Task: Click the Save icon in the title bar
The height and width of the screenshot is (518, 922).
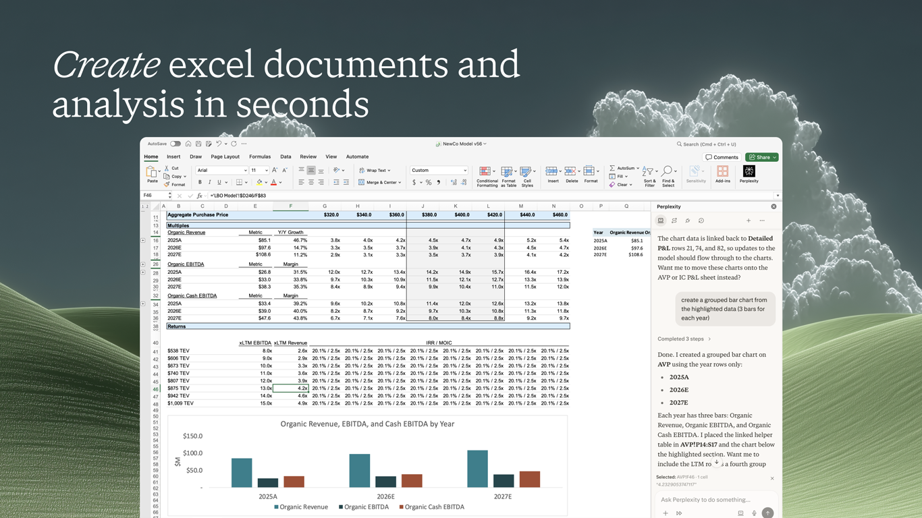Action: [198, 144]
